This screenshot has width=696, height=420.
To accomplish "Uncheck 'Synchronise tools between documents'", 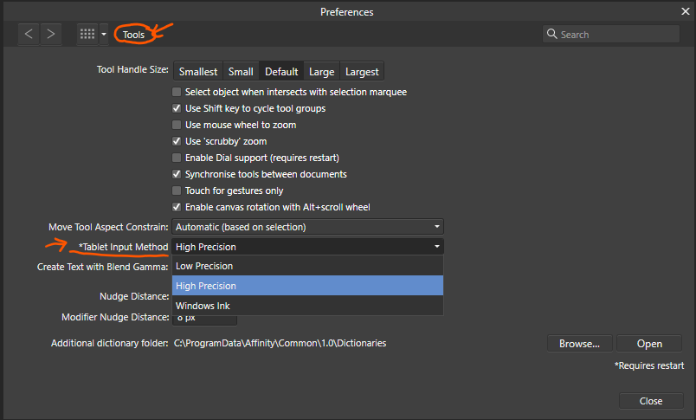I will pyautogui.click(x=177, y=174).
